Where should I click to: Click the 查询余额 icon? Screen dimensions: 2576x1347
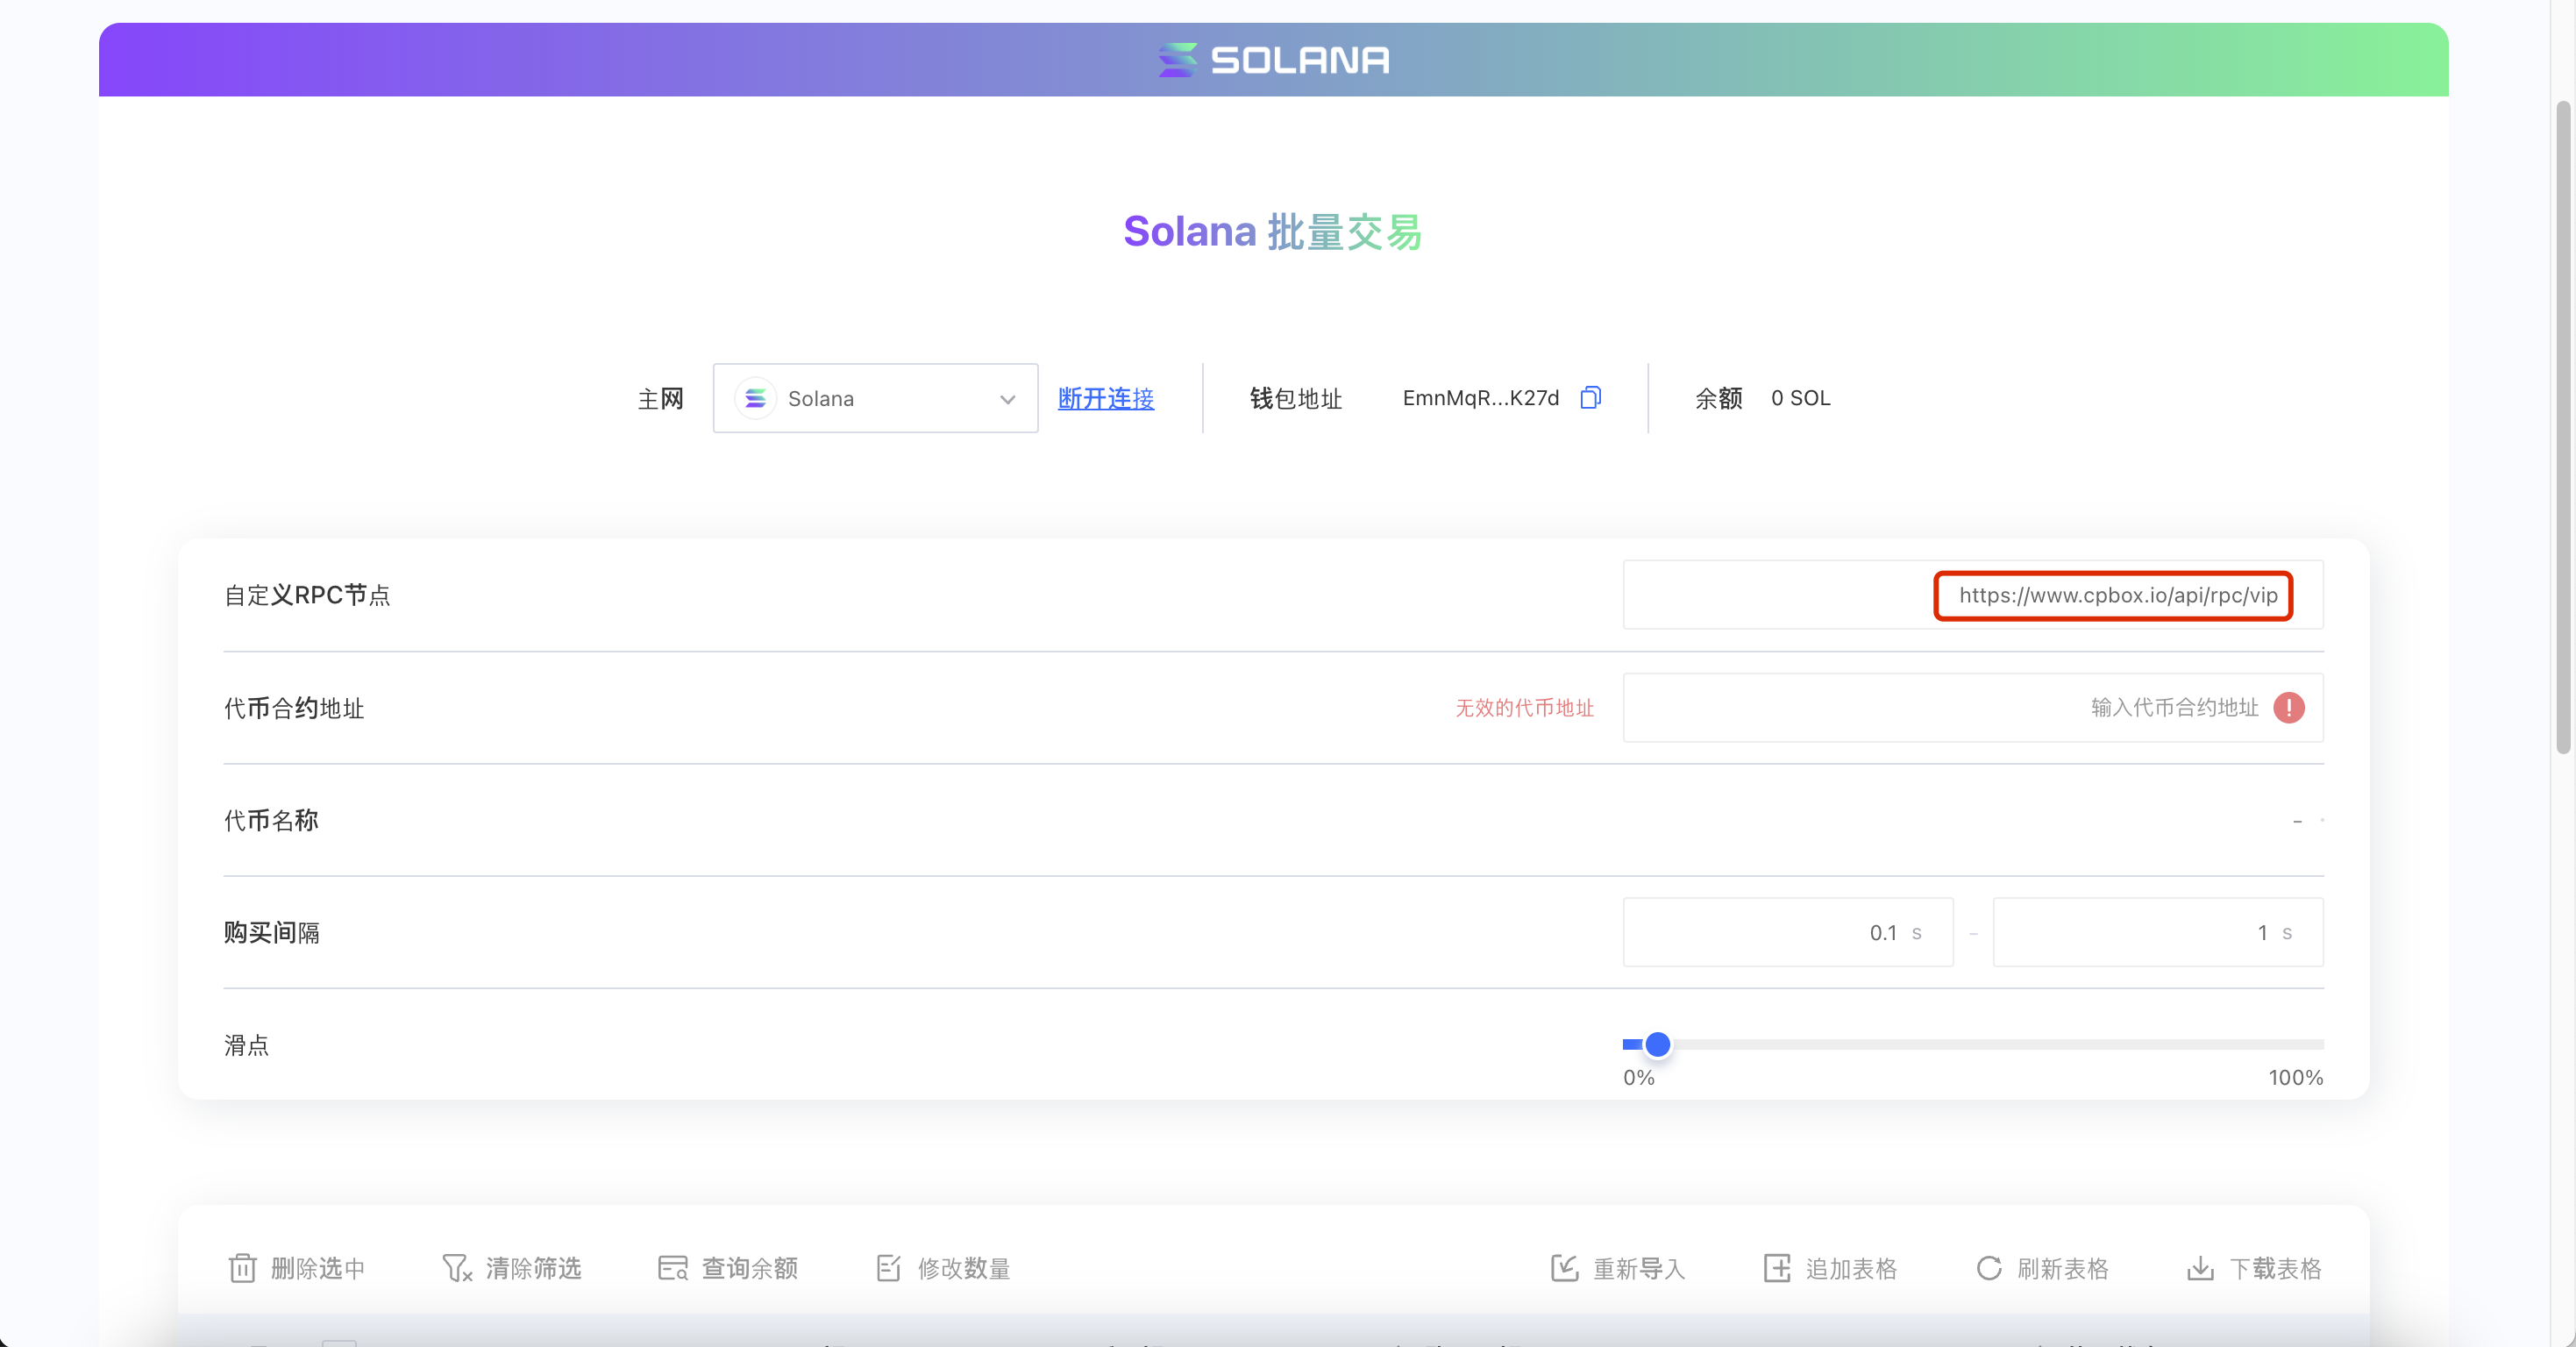click(x=672, y=1268)
